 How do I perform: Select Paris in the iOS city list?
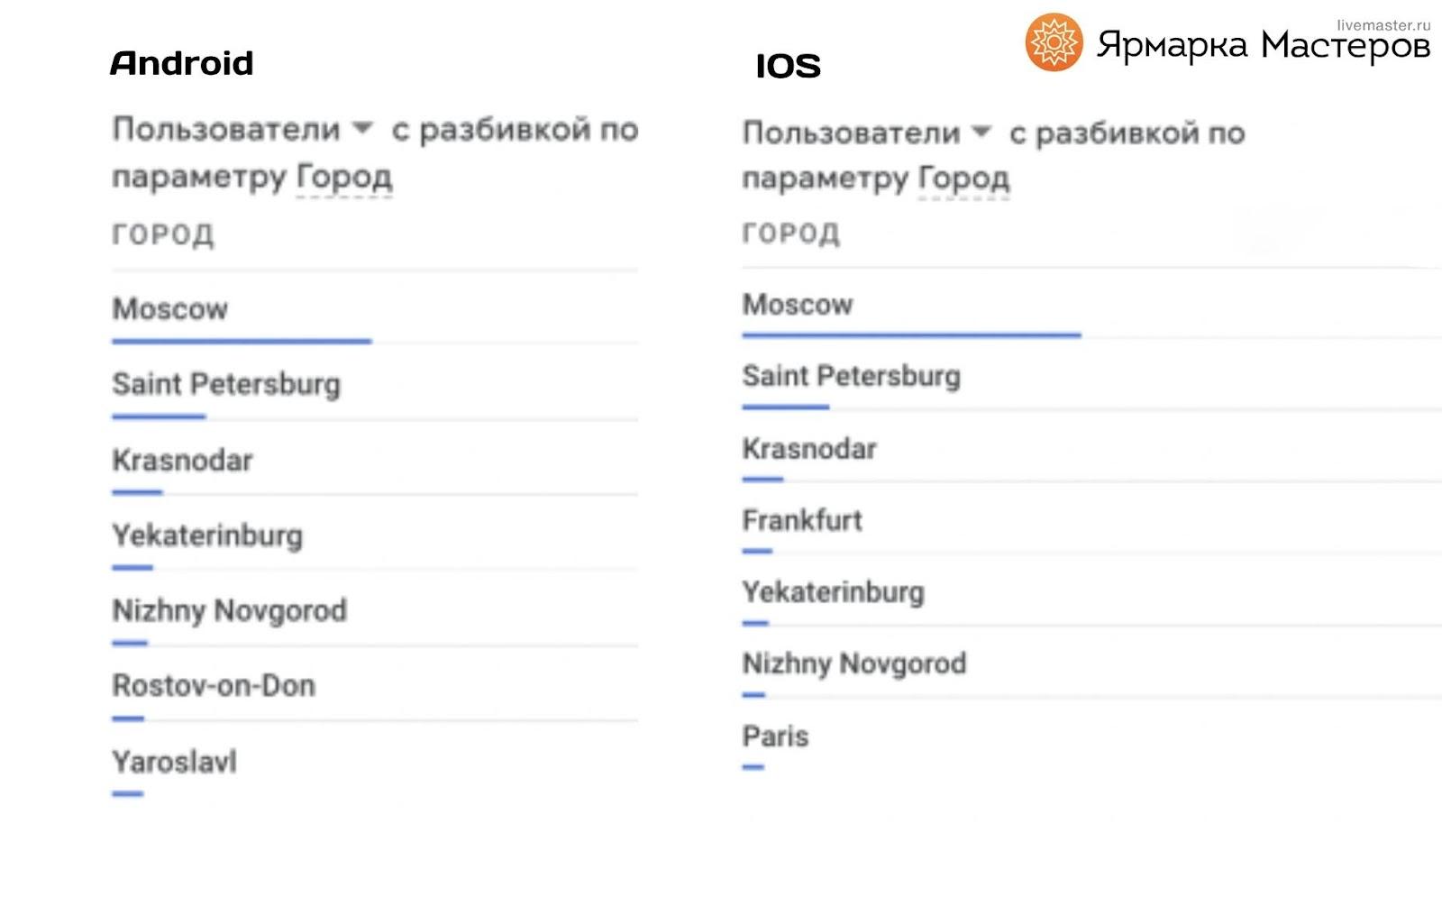pos(775,737)
